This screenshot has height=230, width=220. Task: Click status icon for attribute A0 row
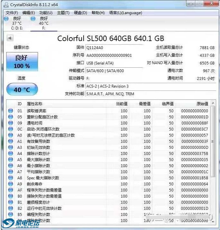point(11,135)
